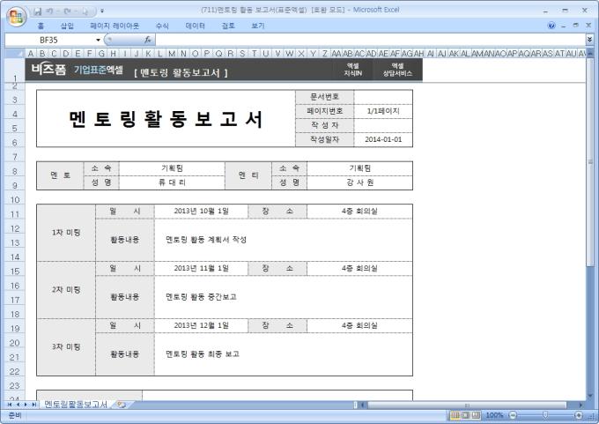Switch to Normal view in status bar

(x=455, y=415)
